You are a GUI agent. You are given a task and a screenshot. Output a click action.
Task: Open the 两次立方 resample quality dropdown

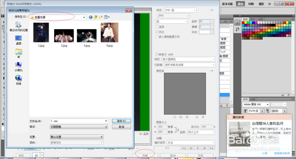pos(201,132)
